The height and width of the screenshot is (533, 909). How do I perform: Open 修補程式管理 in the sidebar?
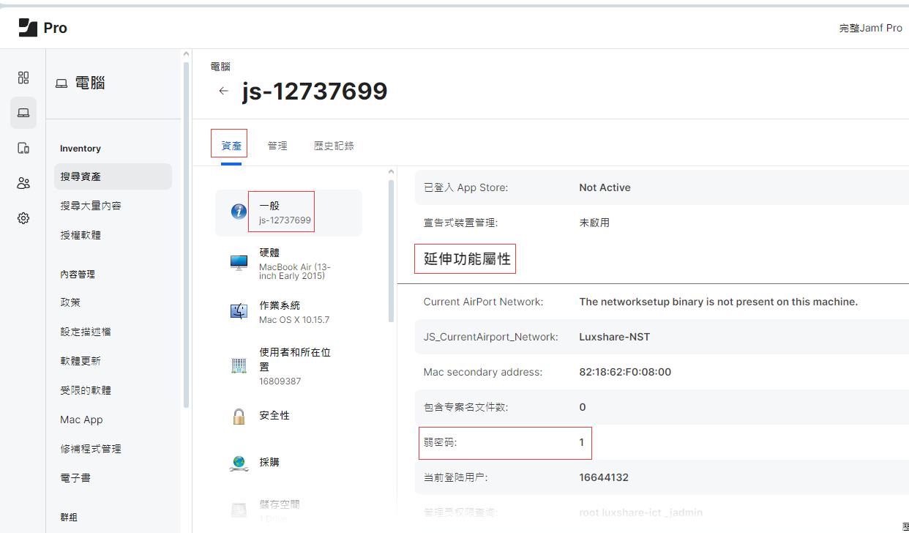click(x=91, y=449)
